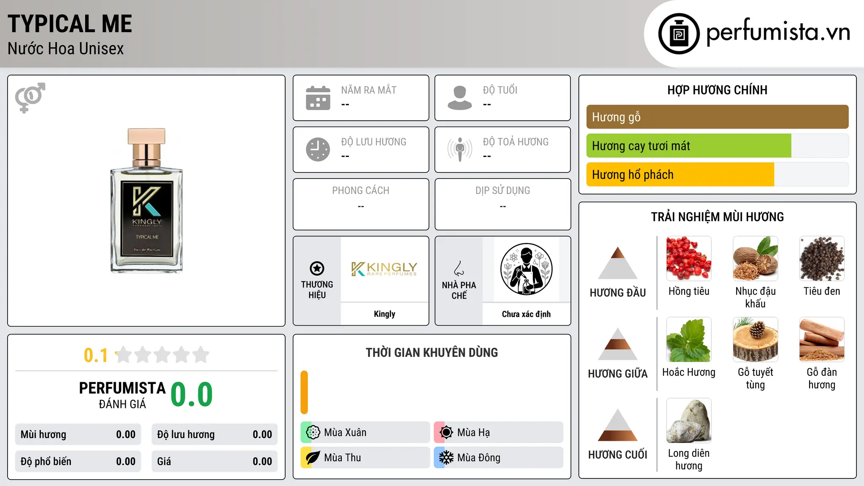
Task: Click the Long diên hương note name
Action: coord(689,459)
